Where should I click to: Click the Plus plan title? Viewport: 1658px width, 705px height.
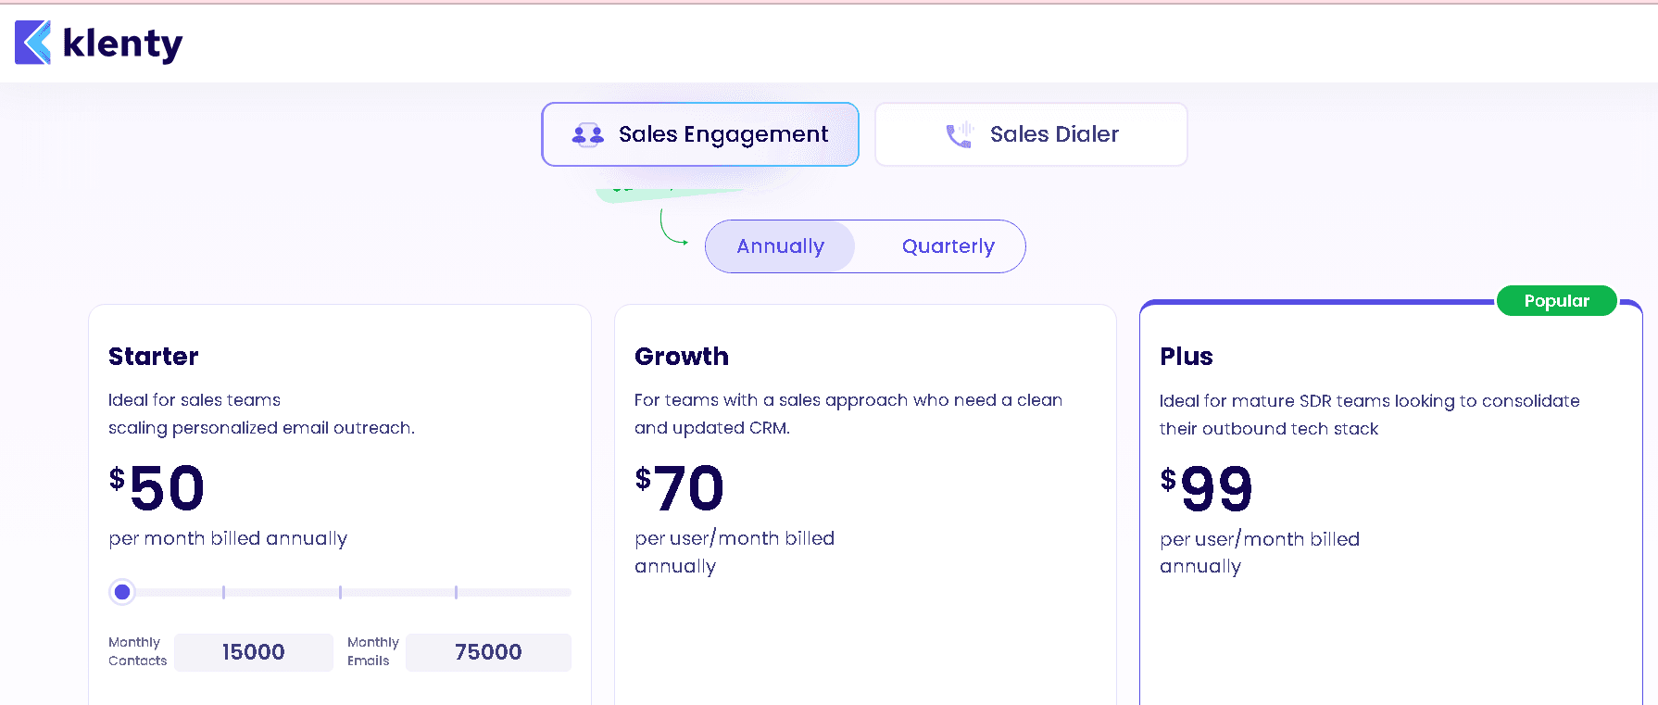[1187, 357]
